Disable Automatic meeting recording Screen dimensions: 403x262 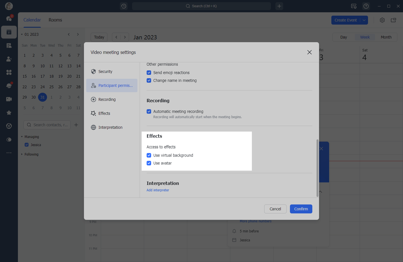point(149,111)
